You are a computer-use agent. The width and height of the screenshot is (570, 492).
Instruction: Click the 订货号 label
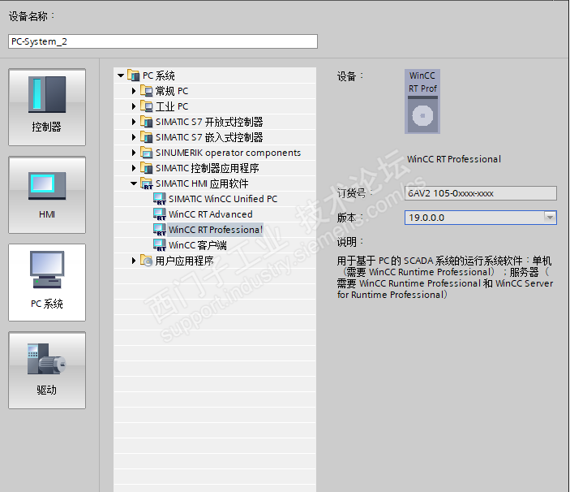tap(354, 193)
